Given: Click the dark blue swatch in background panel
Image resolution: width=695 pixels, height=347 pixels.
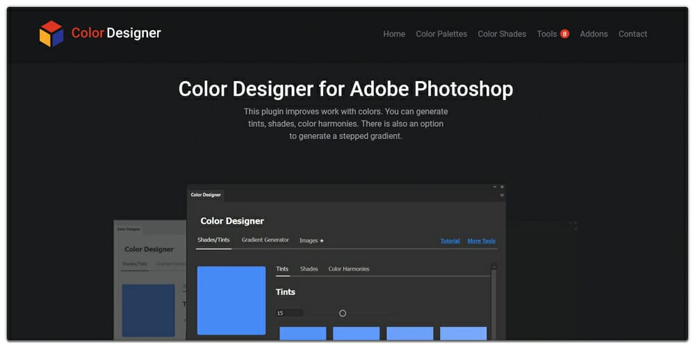Looking at the screenshot, I should pos(149,311).
